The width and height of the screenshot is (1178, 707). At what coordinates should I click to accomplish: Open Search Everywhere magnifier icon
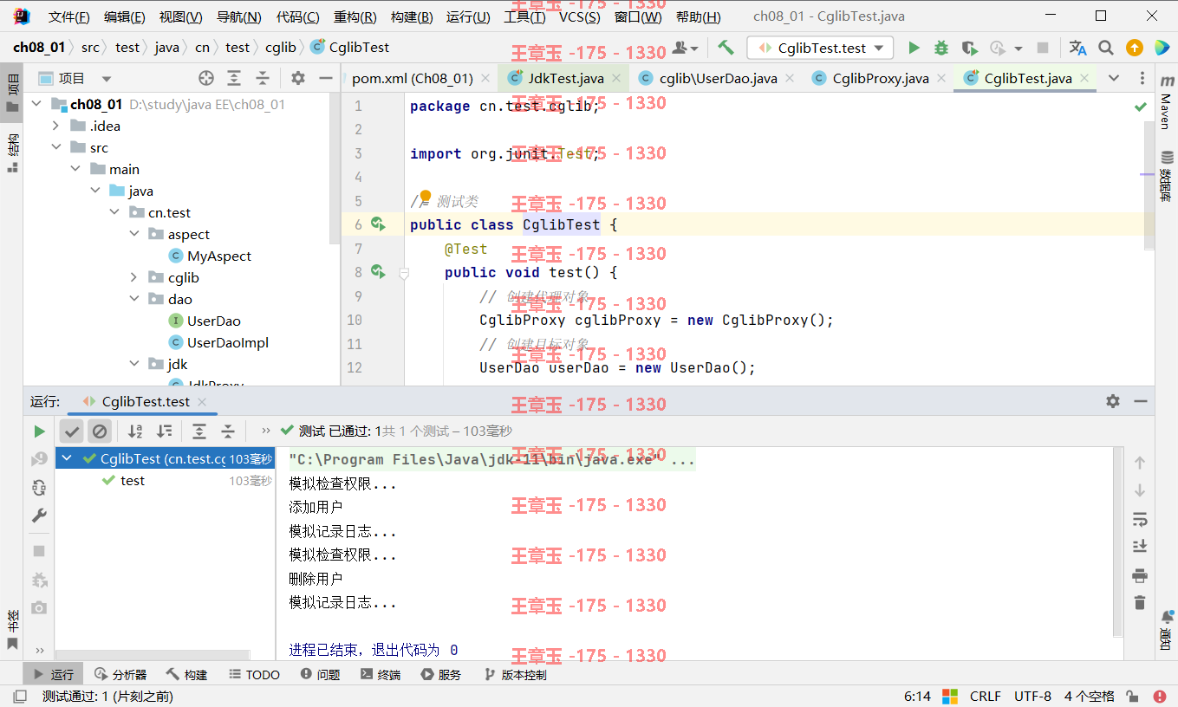tap(1106, 48)
